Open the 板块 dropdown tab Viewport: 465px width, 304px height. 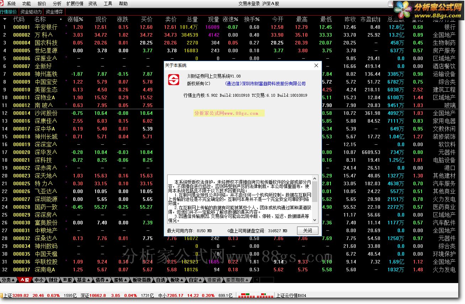point(177,280)
